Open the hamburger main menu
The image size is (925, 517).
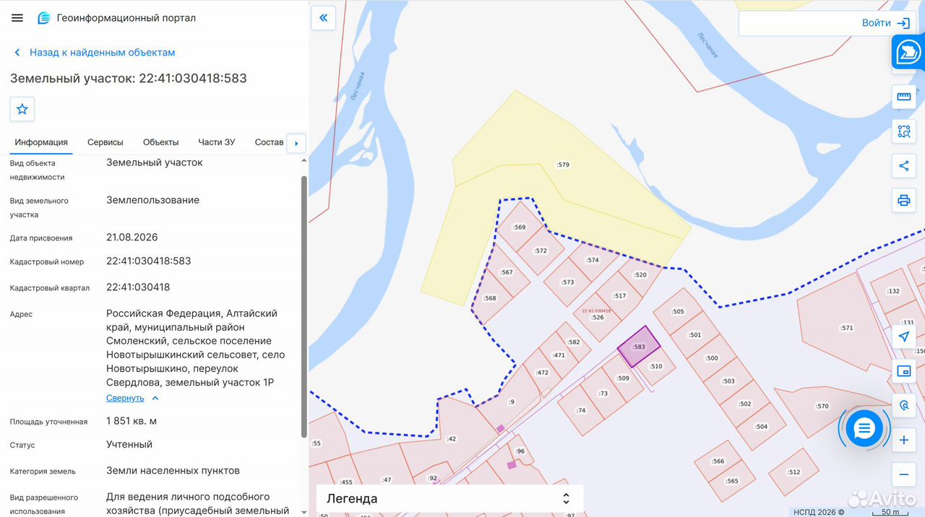17,17
